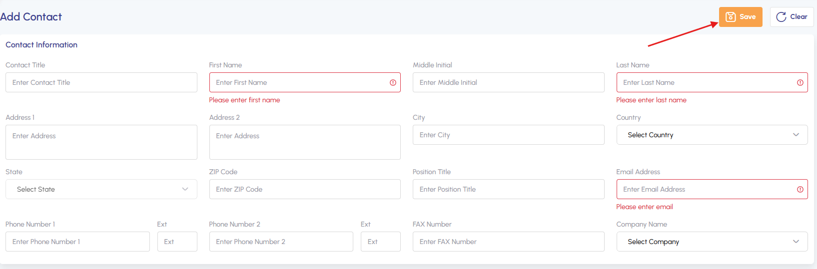Image resolution: width=817 pixels, height=269 pixels.
Task: Click the First Name error warning icon
Action: point(393,83)
